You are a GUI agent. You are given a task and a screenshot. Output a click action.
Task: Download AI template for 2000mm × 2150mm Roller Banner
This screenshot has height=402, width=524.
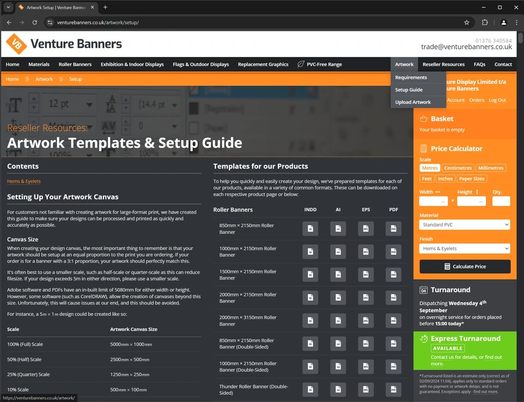point(338,297)
